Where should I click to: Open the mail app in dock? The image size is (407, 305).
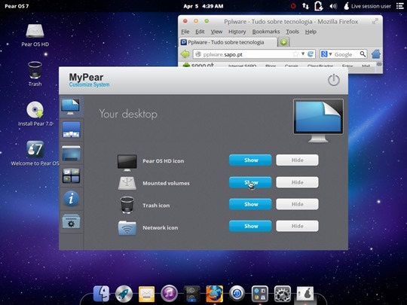pyautogui.click(x=146, y=294)
